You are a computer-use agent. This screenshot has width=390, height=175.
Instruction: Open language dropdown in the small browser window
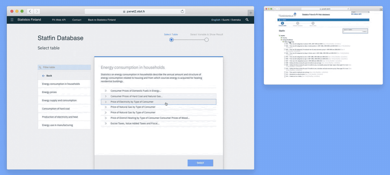coord(360,12)
